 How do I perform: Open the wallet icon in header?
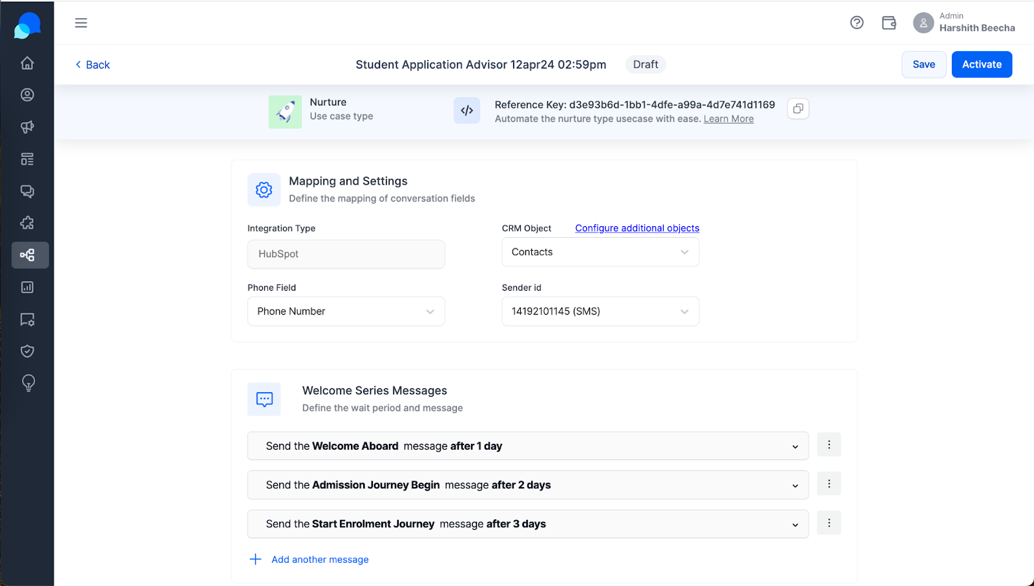click(889, 23)
